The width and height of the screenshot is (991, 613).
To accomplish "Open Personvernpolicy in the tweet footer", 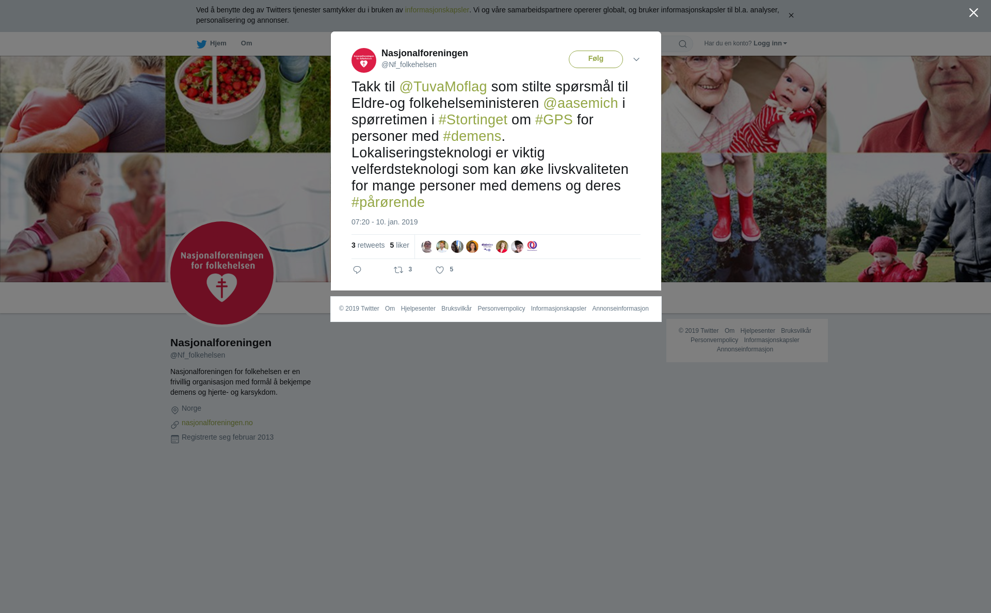I will click(501, 309).
